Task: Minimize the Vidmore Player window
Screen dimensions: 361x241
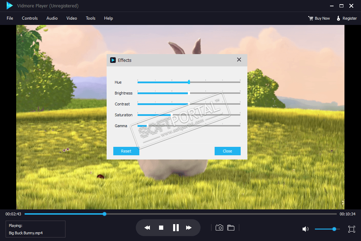Action: (x=331, y=6)
